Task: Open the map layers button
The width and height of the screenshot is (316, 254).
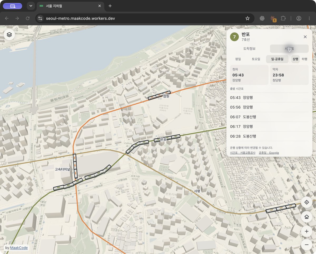Action: point(9,35)
